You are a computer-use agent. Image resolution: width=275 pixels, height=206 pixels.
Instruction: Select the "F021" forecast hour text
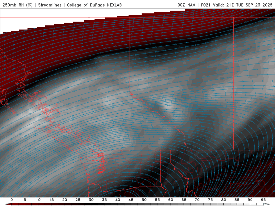(x=206, y=5)
